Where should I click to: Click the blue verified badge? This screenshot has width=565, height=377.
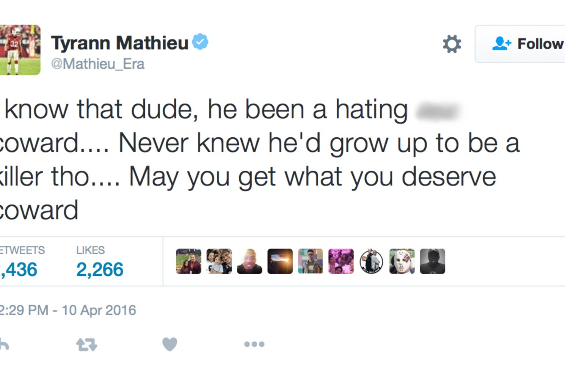click(x=201, y=42)
